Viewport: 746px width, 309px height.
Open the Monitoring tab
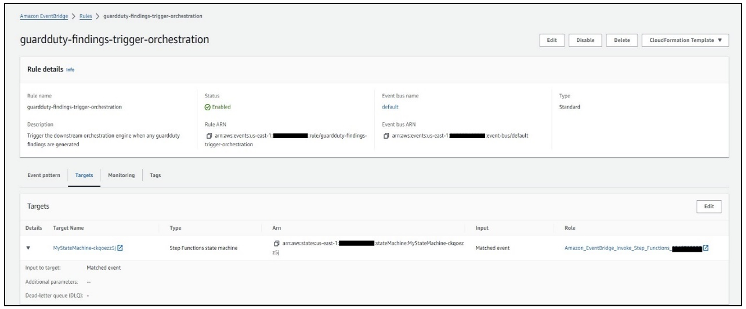(x=121, y=175)
